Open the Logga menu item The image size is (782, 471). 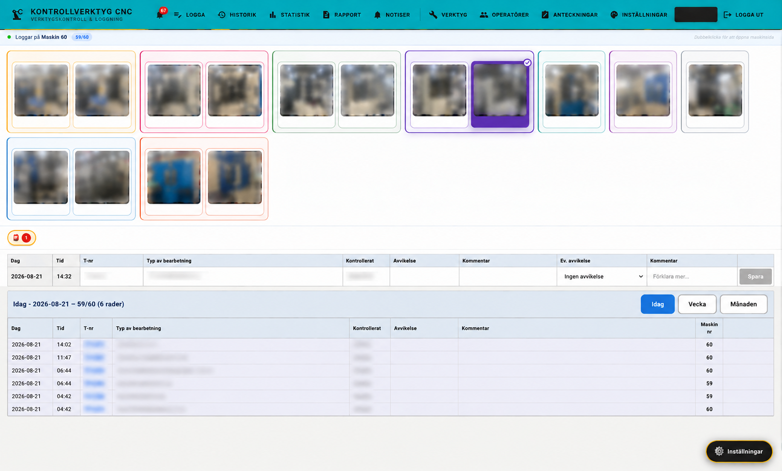[189, 15]
